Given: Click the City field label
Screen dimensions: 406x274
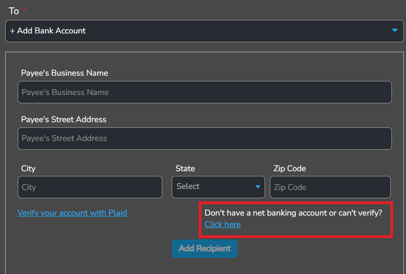Looking at the screenshot, I should click(x=28, y=169).
